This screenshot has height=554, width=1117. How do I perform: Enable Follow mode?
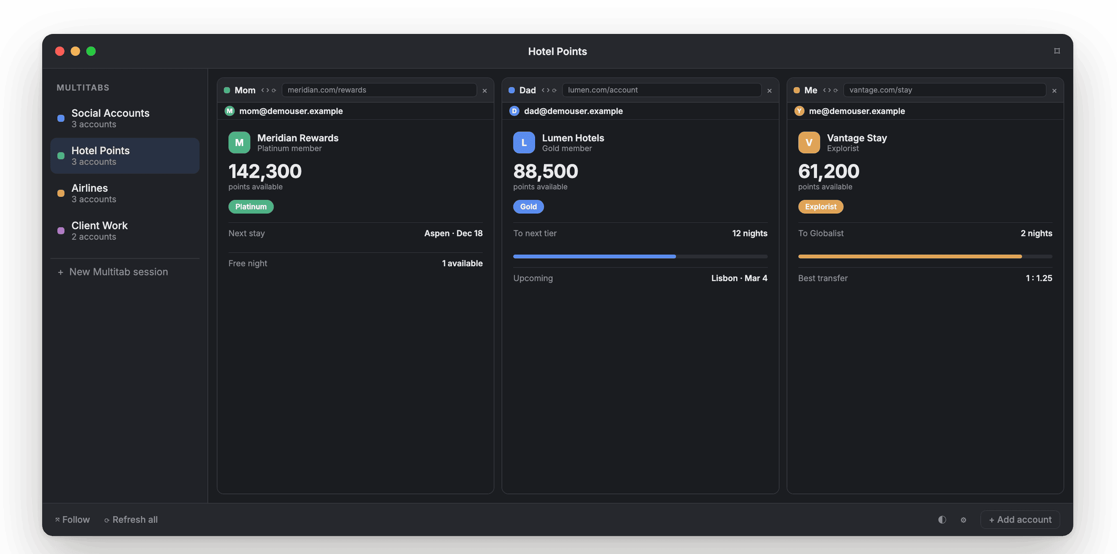[72, 520]
